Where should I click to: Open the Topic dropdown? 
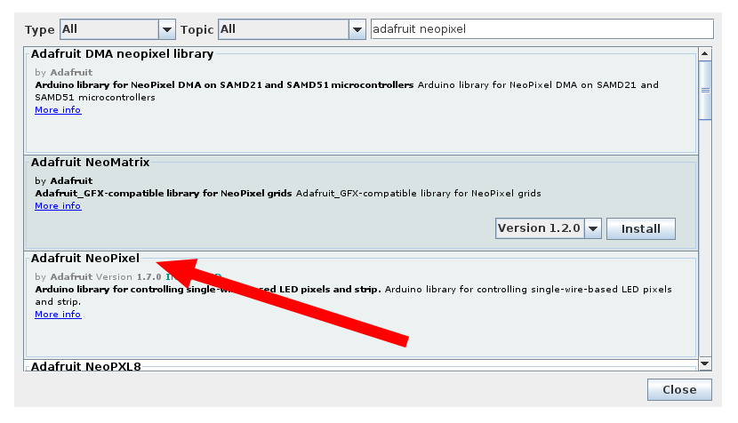pyautogui.click(x=292, y=29)
